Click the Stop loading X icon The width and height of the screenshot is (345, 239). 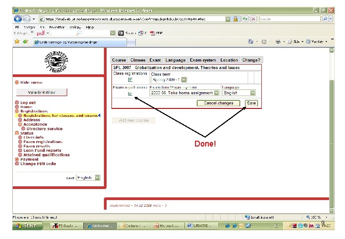(x=253, y=19)
